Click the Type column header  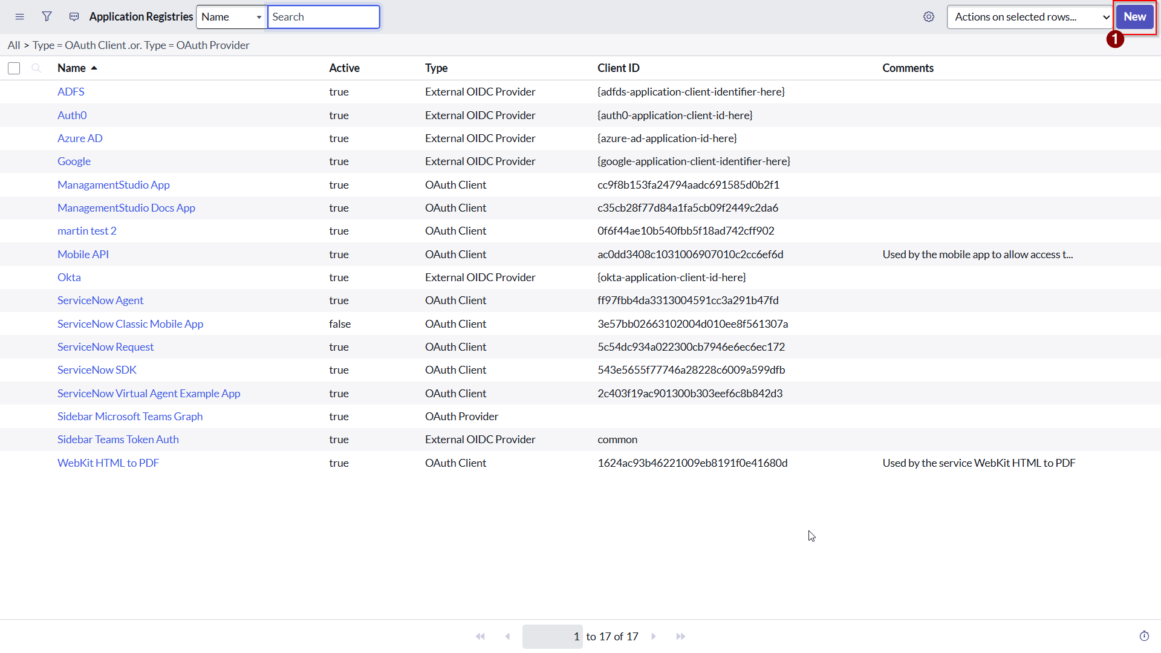436,68
